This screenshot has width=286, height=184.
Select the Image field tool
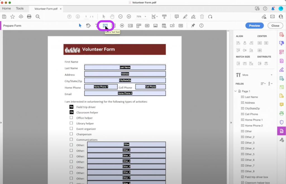click(155, 25)
